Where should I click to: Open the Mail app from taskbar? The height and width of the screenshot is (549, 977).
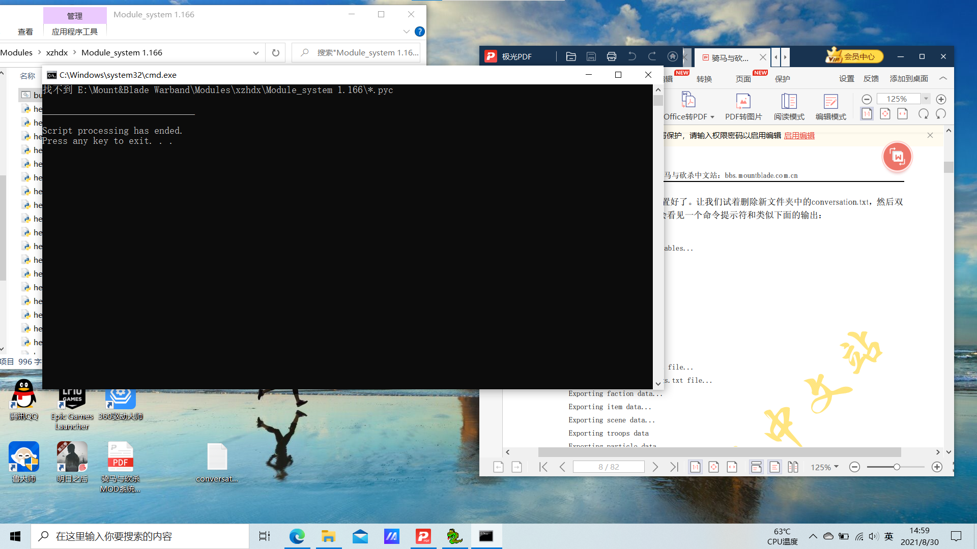(x=360, y=536)
